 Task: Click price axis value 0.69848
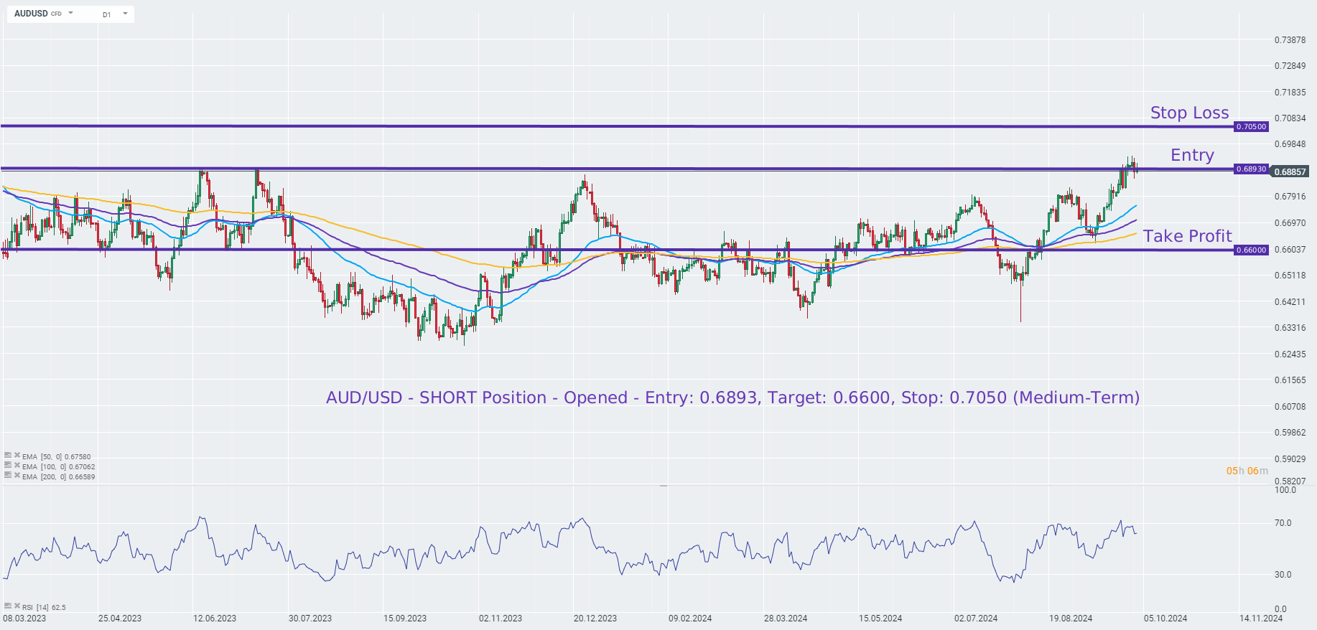point(1290,144)
